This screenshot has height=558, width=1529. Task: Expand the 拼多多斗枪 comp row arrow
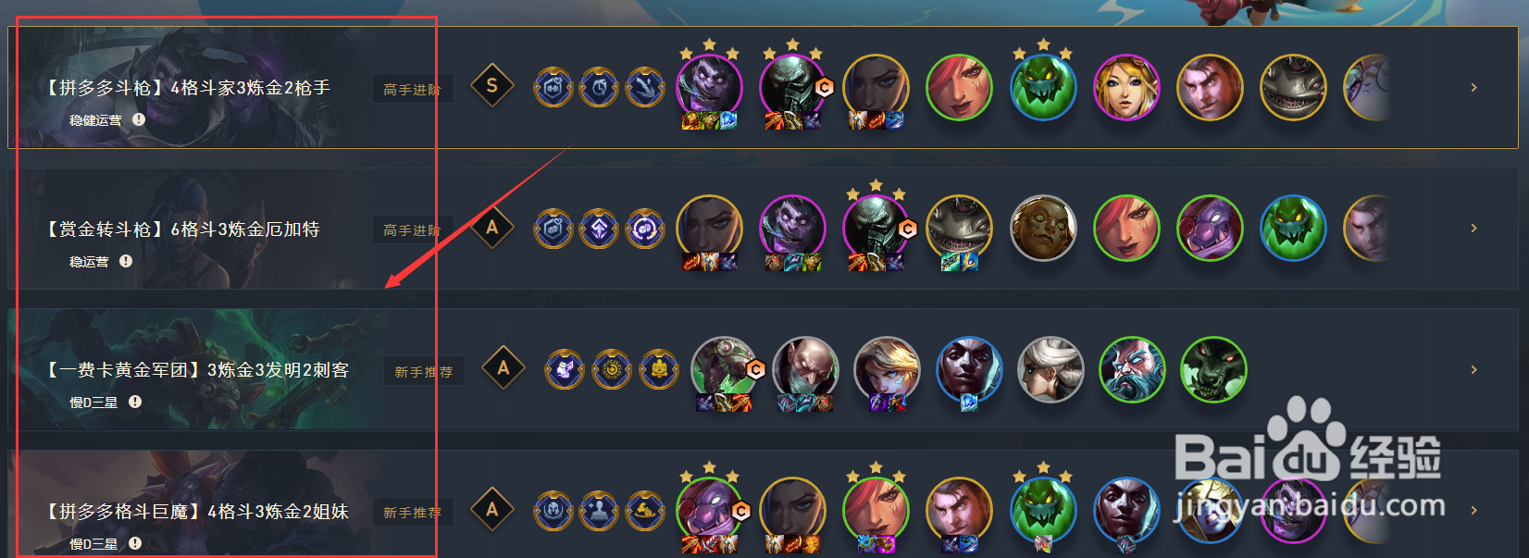(x=1474, y=87)
